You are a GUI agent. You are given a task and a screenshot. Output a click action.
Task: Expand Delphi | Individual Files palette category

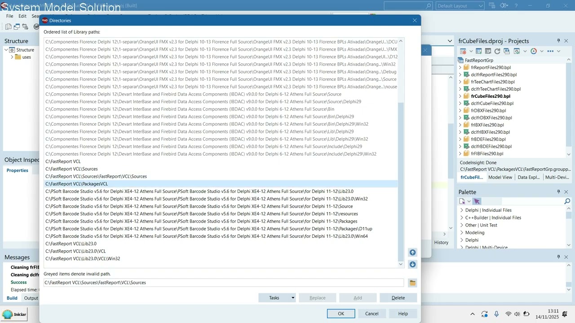461,210
